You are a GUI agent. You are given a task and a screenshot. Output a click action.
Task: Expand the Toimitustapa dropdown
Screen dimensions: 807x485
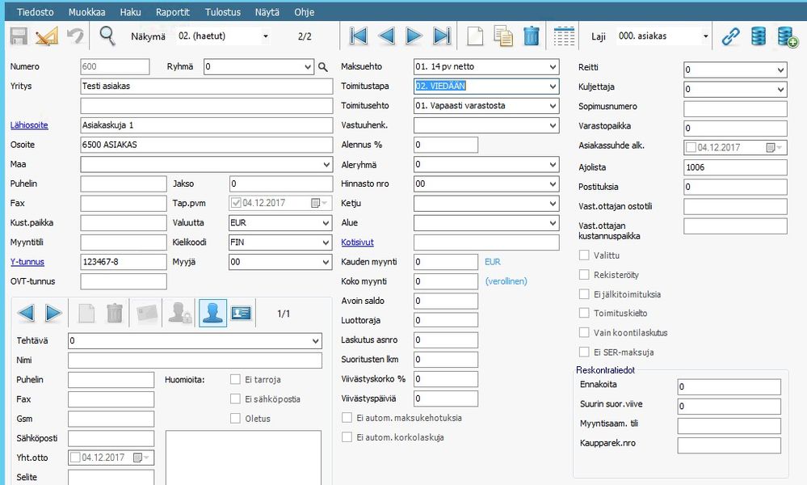coord(553,86)
